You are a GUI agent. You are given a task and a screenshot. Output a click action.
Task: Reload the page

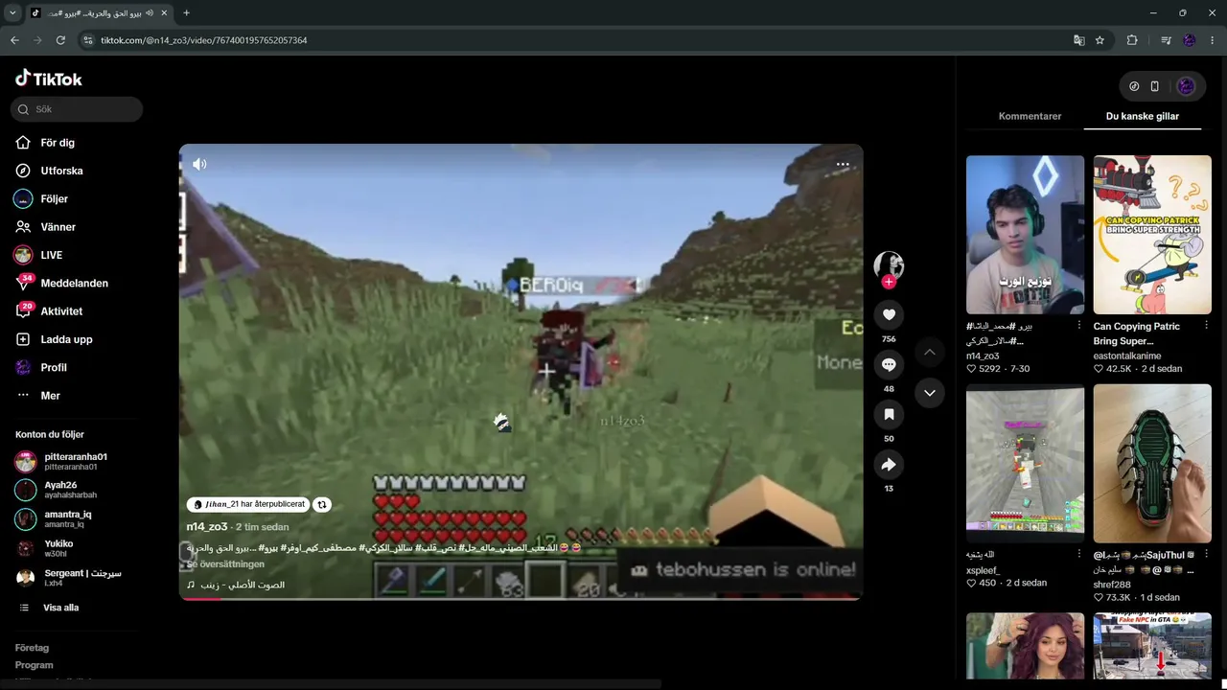(x=60, y=40)
